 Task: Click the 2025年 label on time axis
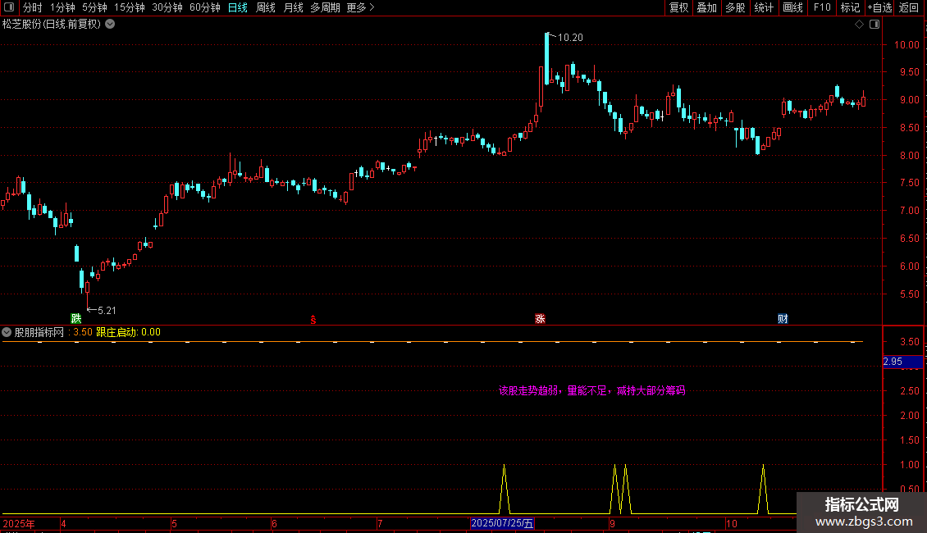(x=19, y=523)
